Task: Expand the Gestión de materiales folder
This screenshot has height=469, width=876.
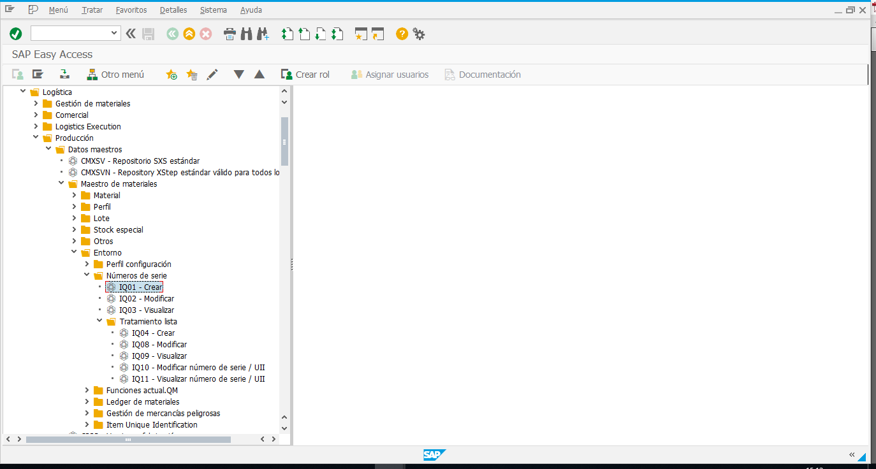Action: (x=36, y=103)
